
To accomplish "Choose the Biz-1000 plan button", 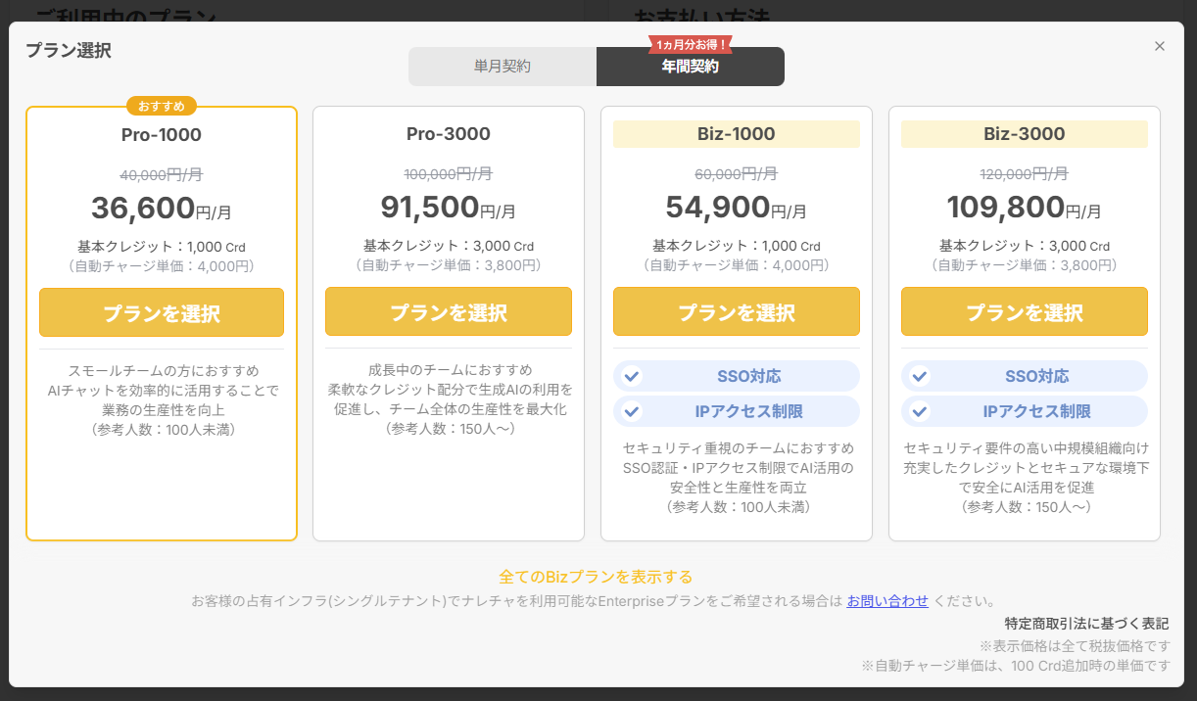I will pos(737,313).
